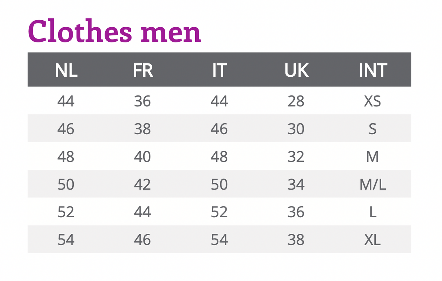Select INT size S cell

[x=372, y=129]
